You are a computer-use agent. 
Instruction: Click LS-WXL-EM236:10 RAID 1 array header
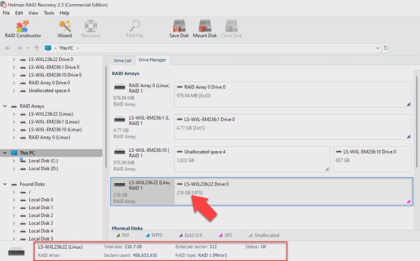142,159
